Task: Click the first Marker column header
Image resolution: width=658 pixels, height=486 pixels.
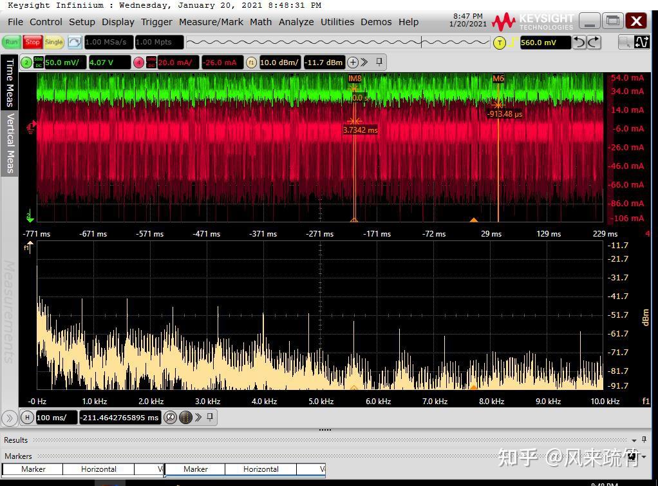Action: pyautogui.click(x=33, y=469)
